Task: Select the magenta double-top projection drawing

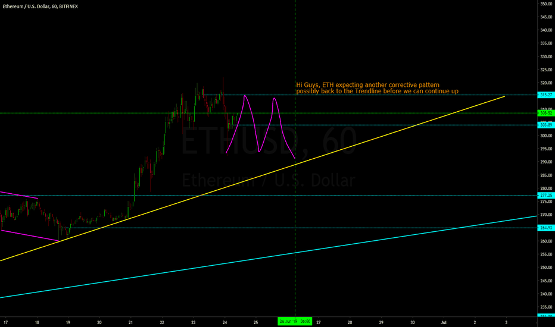Action: point(260,126)
